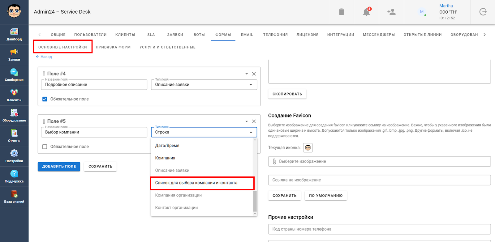Open the Заявки top settings tab
The width and height of the screenshot is (495, 242).
pyautogui.click(x=175, y=35)
